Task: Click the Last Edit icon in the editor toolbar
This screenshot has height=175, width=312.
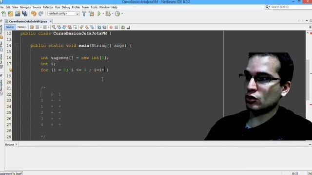Action: [x=32, y=27]
